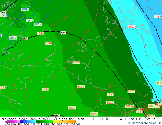Image resolution: width=162 pixels, height=125 pixels.
Task: Click the dark blue swatch in the thickness legend
Action: (x=22, y=122)
